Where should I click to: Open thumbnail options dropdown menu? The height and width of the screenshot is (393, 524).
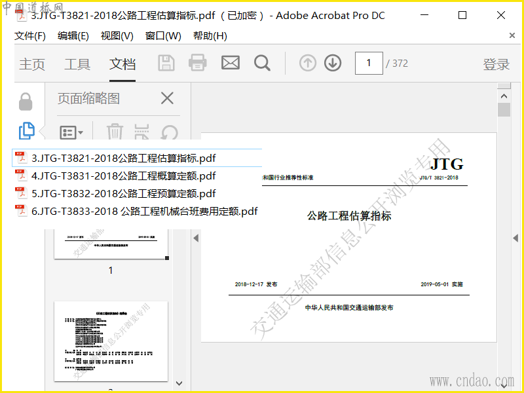pos(71,133)
